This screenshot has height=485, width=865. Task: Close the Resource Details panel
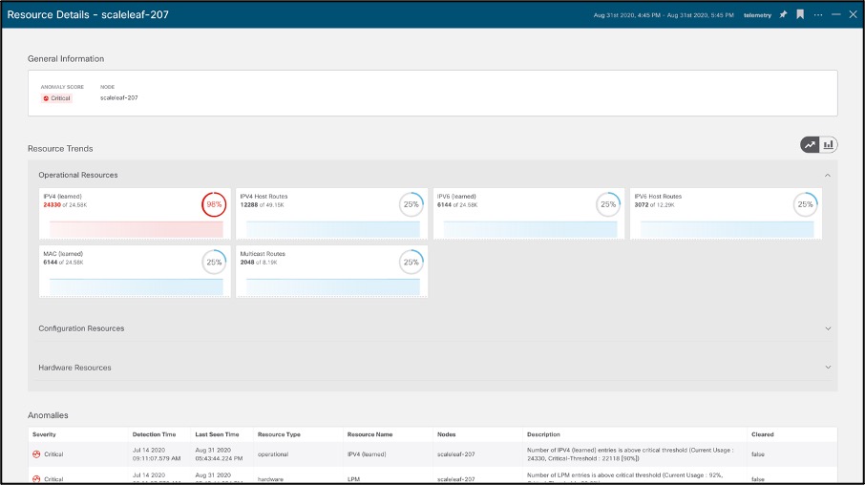(853, 14)
